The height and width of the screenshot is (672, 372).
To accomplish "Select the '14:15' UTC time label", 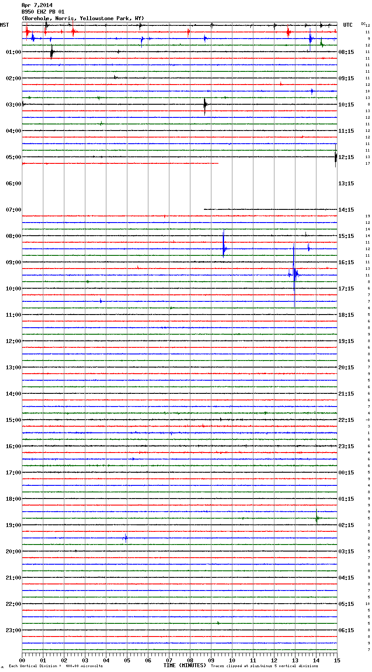I will (x=346, y=210).
